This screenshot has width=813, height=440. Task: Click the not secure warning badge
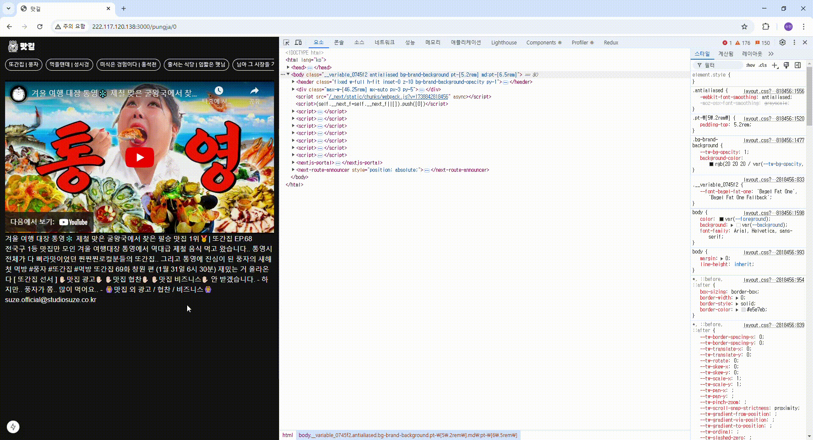point(70,27)
